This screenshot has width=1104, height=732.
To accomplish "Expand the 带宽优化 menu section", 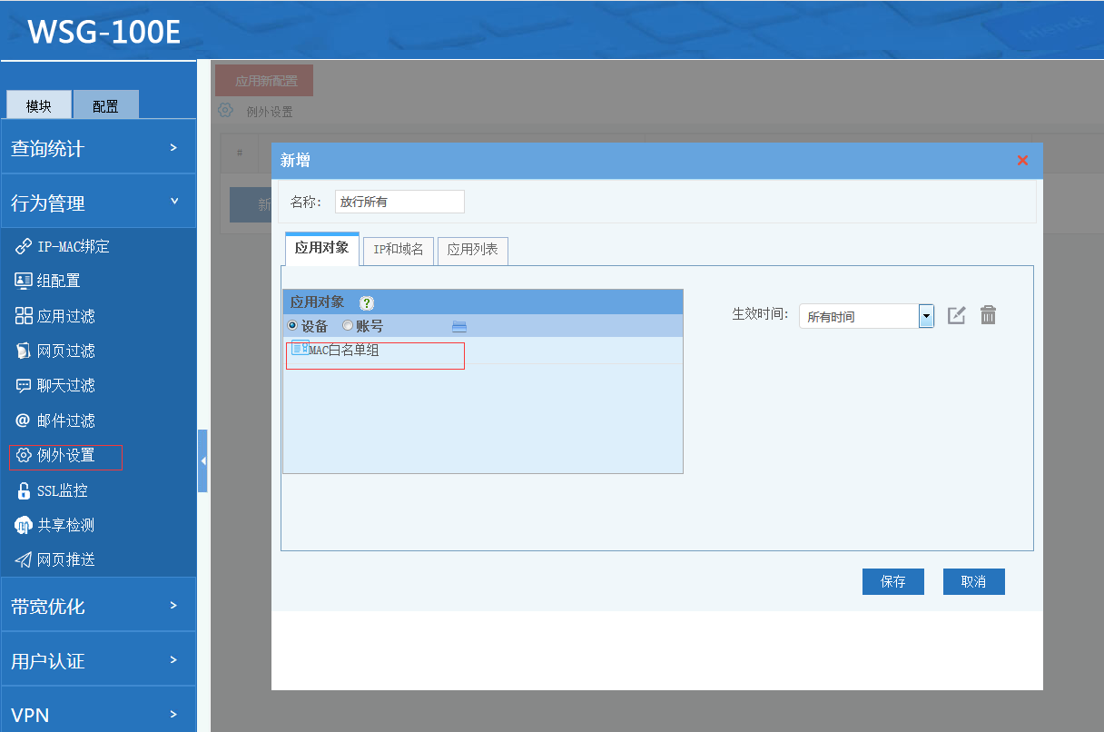I will coord(98,606).
